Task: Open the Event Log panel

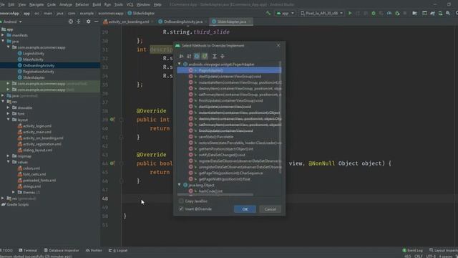Action: 413,250
